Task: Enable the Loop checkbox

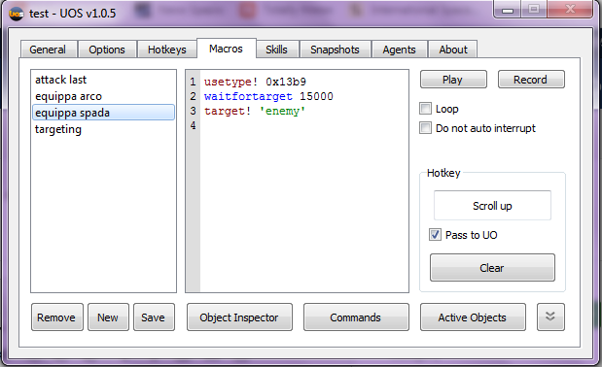Action: pyautogui.click(x=425, y=109)
